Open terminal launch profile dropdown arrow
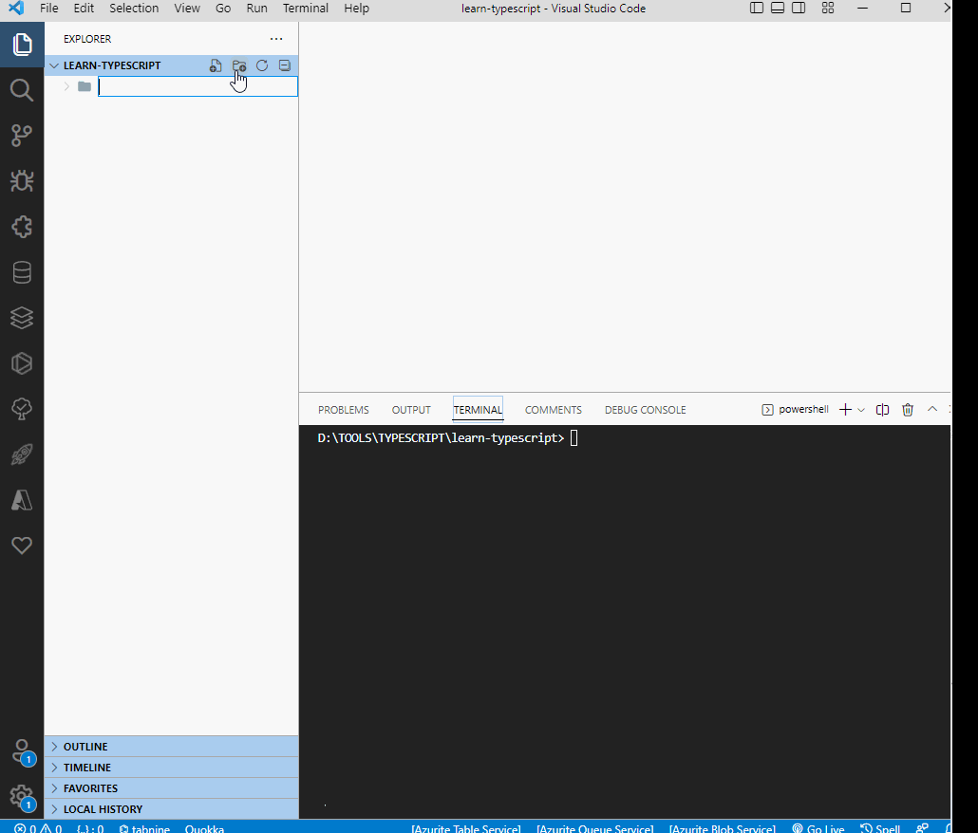Image resolution: width=978 pixels, height=833 pixels. 861,410
